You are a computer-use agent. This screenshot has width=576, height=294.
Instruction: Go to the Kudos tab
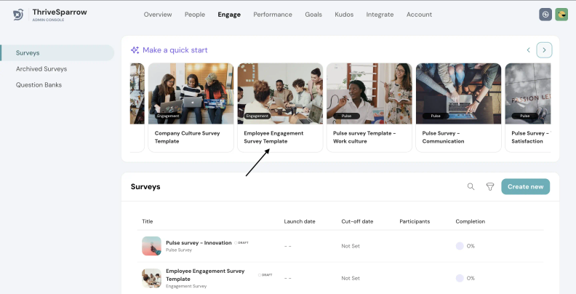point(344,15)
